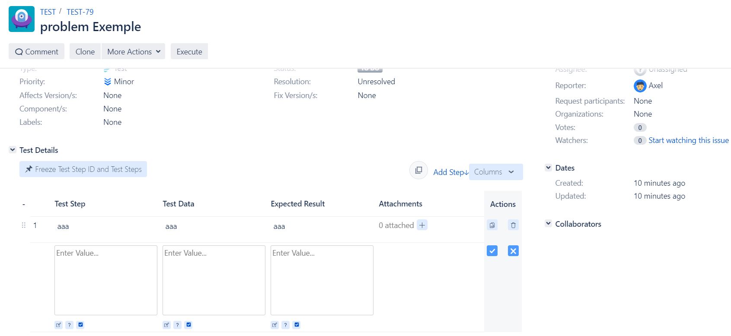Screen dimensions: 731x336
Task: Collapse the Collaborators section
Action: (548, 224)
